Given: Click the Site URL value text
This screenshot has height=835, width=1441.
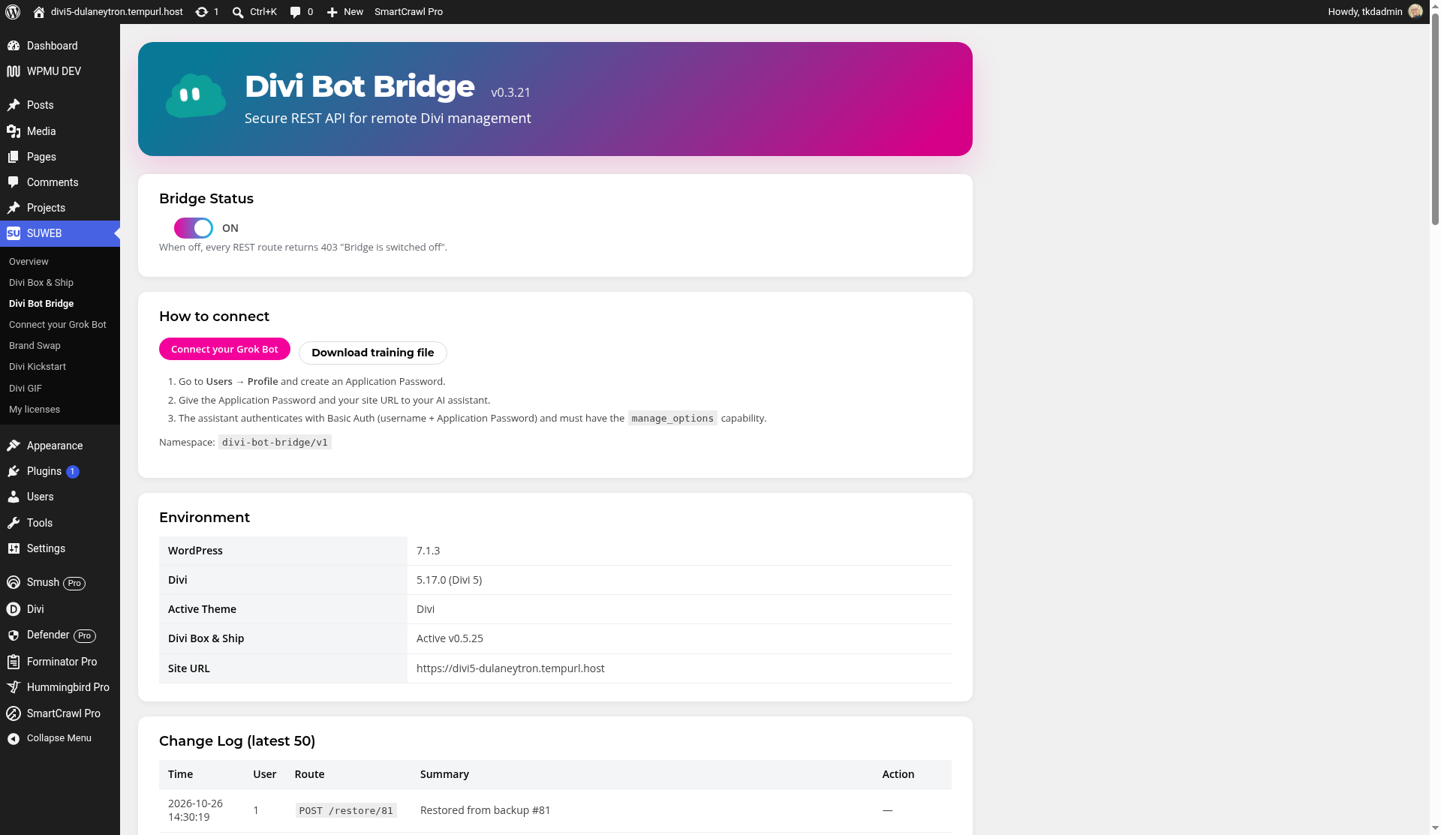Looking at the screenshot, I should [x=510, y=668].
